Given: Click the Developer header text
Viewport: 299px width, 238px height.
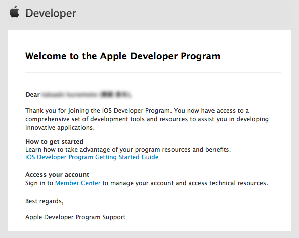Looking at the screenshot, I should tap(51, 13).
